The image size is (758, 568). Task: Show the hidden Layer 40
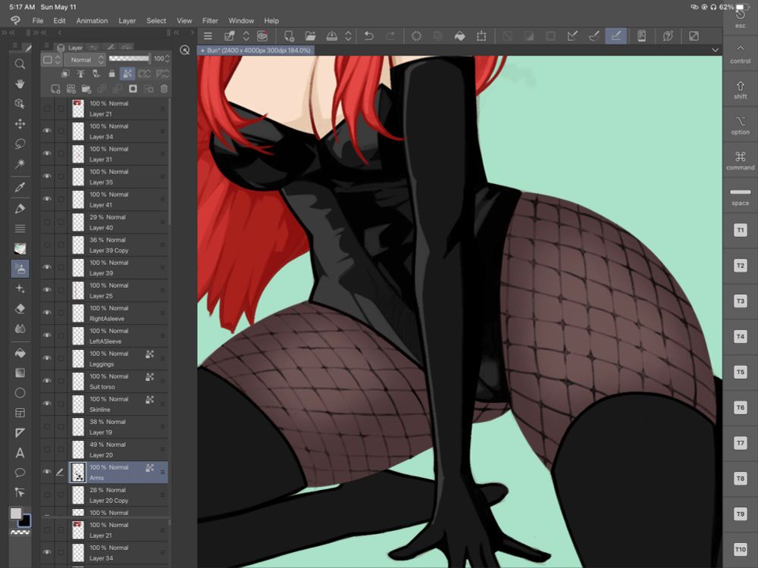pos(47,222)
